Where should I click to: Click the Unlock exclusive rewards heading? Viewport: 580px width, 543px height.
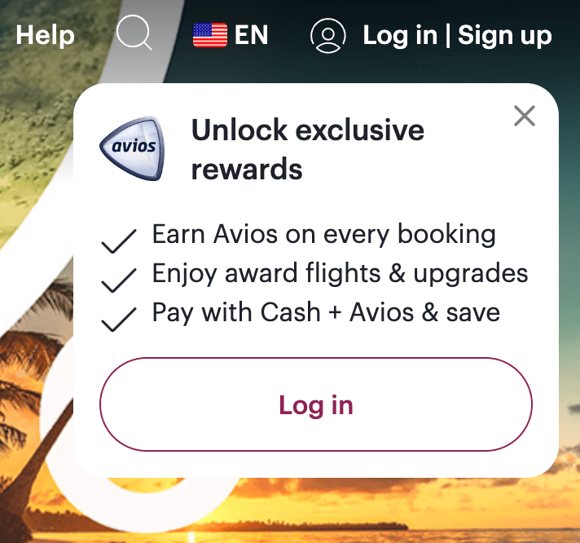point(308,149)
